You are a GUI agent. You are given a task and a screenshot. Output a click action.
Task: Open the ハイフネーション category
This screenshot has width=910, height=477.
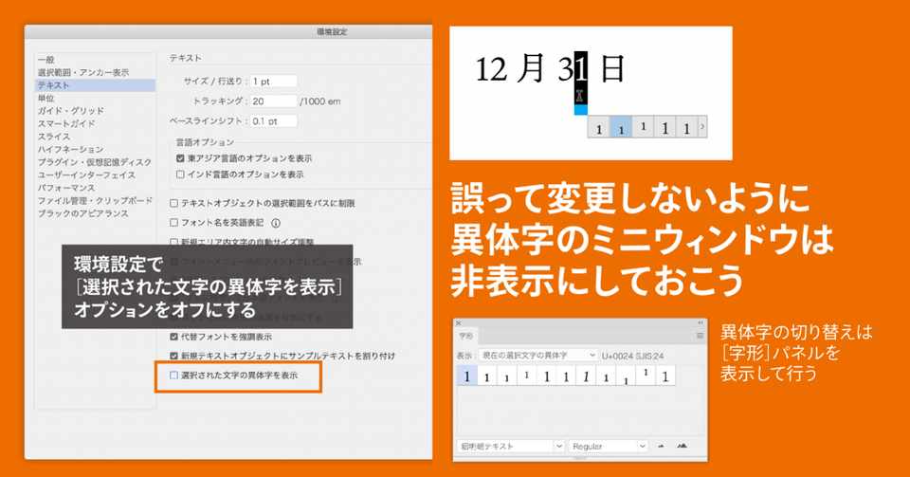pyautogui.click(x=70, y=149)
